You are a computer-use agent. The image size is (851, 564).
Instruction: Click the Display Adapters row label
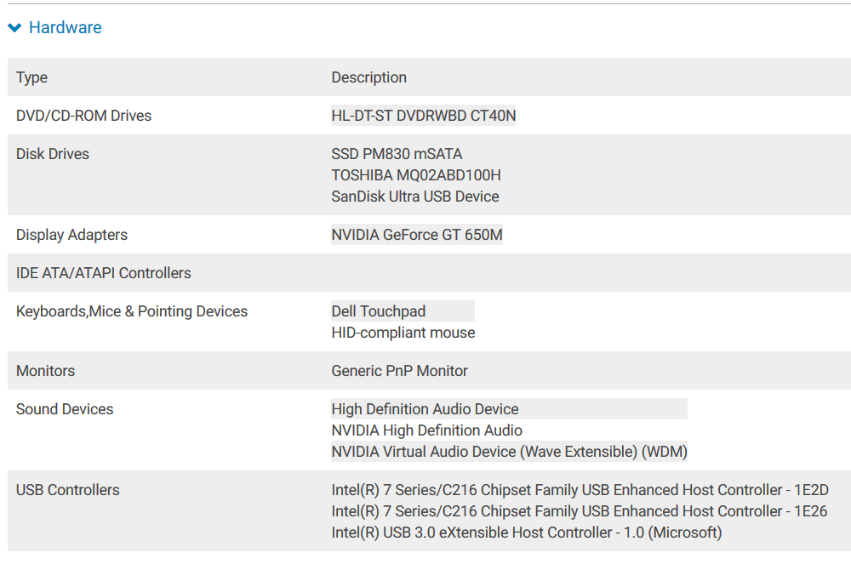pos(71,235)
